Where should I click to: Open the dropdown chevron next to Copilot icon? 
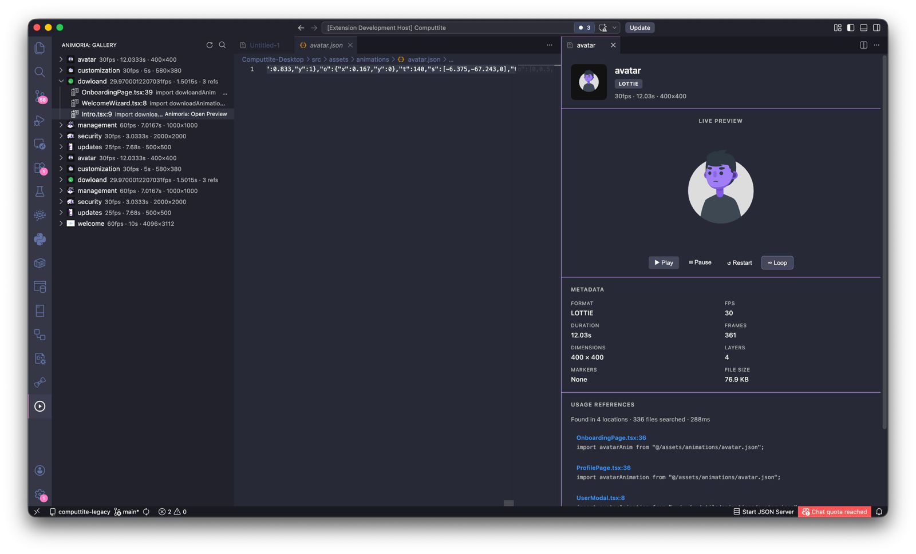pos(614,27)
